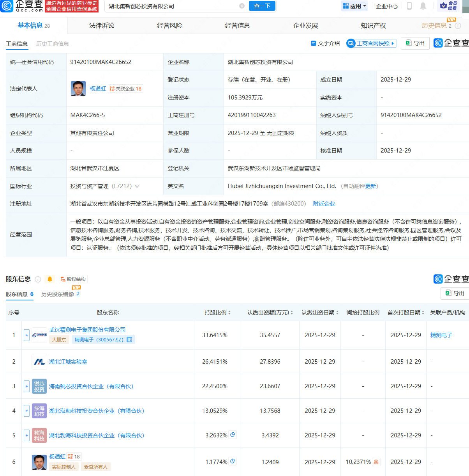Open 股权结构 equity structure chart
Screen dimensions: 469x476
click(x=73, y=279)
